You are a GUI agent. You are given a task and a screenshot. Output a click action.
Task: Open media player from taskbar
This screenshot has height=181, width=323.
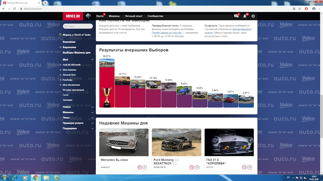25,178
